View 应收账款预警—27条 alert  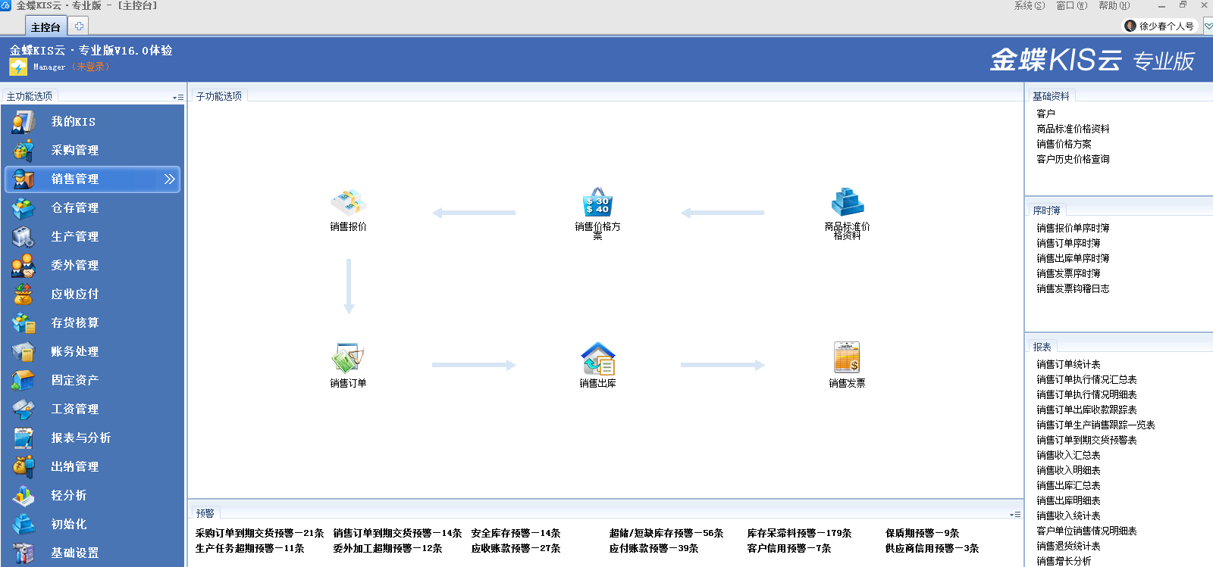coord(516,548)
